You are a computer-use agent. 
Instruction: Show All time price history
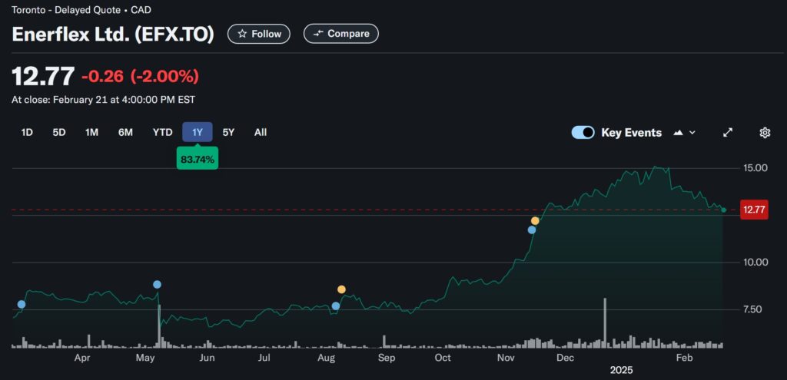[x=261, y=132]
